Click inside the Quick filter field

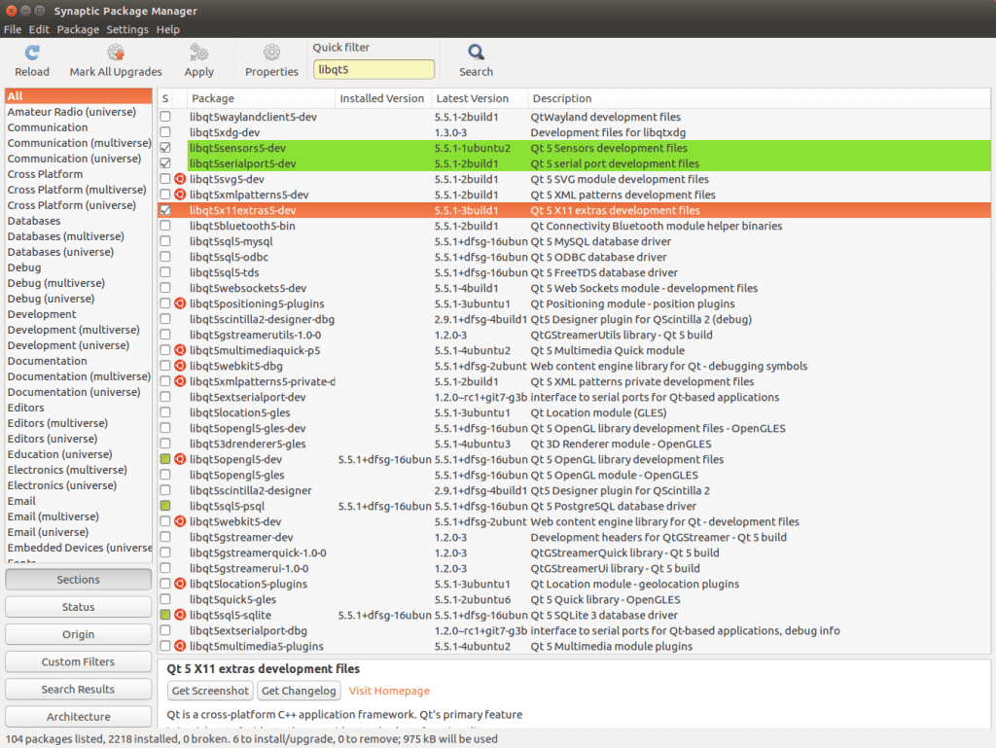point(373,69)
